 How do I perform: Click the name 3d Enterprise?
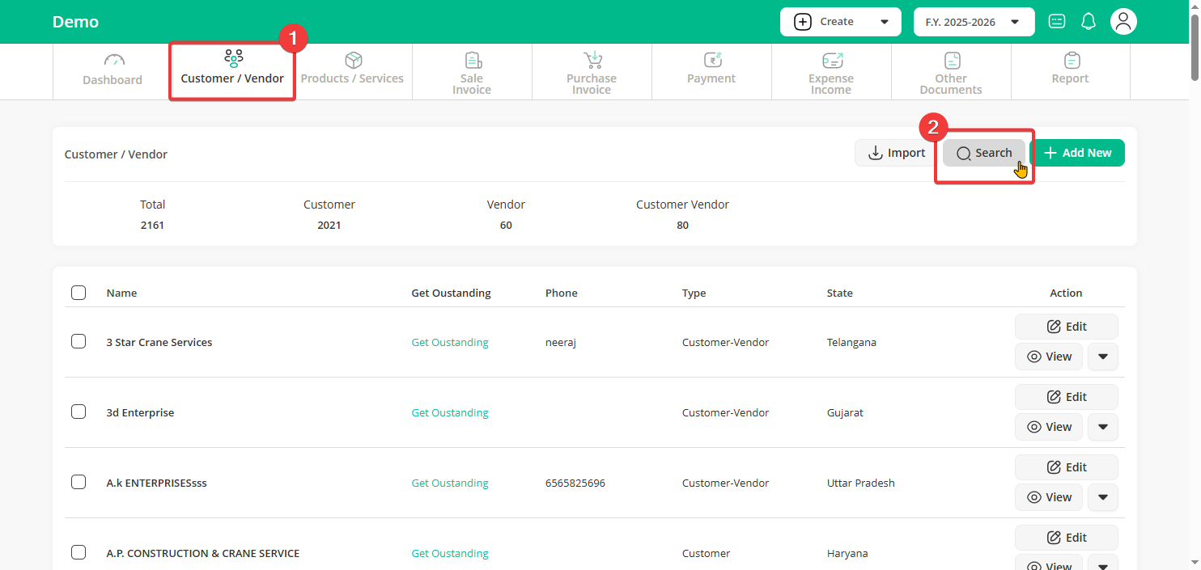click(x=140, y=412)
